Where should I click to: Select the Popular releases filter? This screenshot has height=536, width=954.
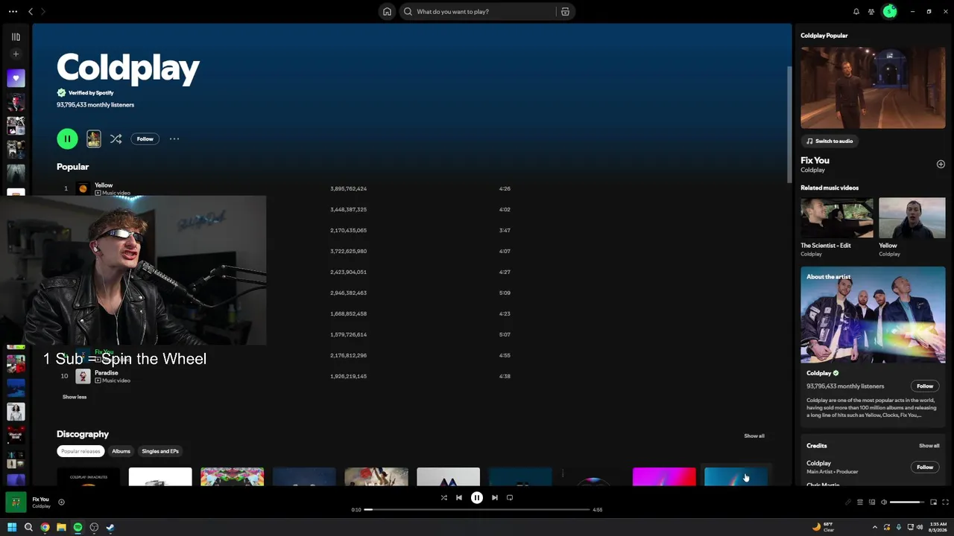click(80, 451)
